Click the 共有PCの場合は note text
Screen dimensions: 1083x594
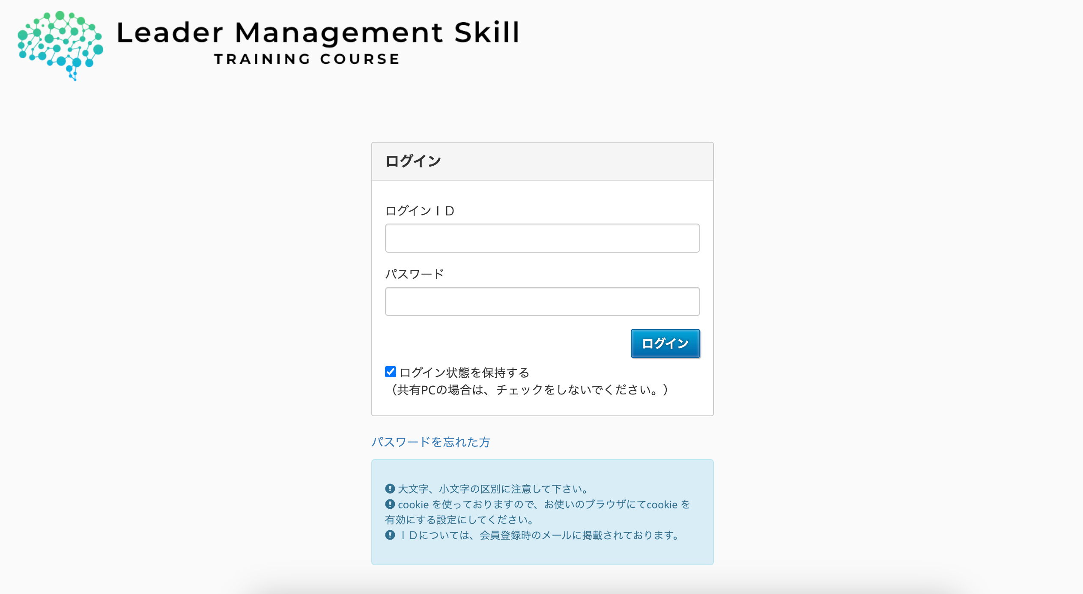(529, 390)
